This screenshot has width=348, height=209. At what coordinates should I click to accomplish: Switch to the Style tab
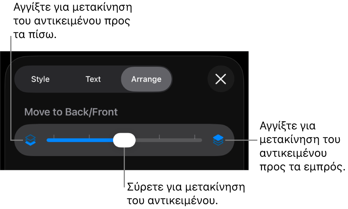[40, 79]
